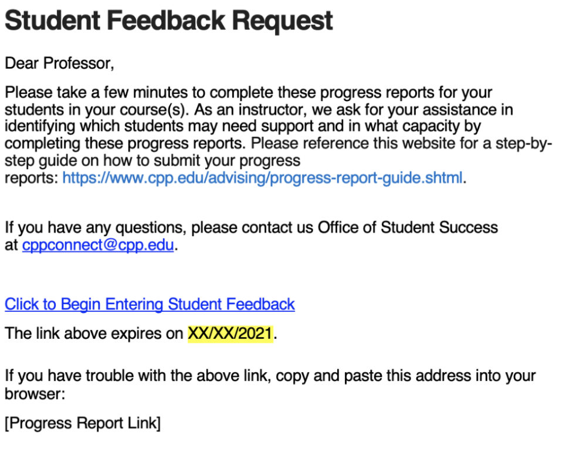Click the word browser: near the bottom
The image size is (563, 458).
tap(35, 393)
